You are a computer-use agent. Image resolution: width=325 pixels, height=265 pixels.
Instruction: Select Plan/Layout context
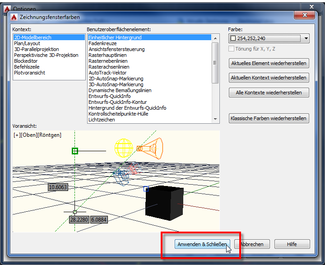coord(27,43)
